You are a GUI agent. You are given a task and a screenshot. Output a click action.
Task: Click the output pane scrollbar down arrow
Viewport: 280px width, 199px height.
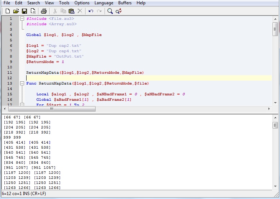[x=275, y=186]
